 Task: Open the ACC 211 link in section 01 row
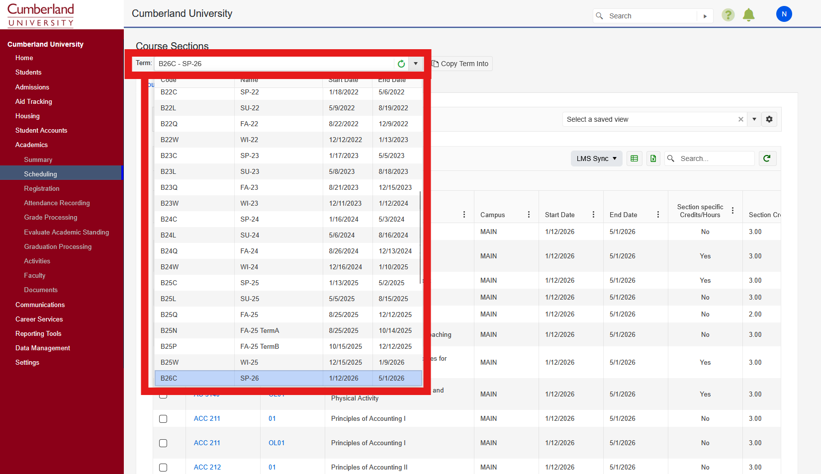pos(207,418)
